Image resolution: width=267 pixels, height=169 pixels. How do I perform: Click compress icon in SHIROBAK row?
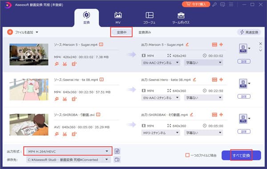click(214, 115)
